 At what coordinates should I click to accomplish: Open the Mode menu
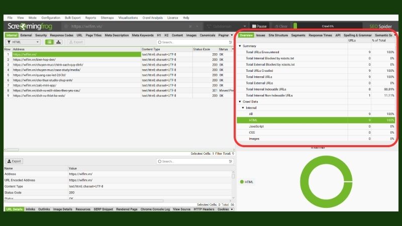click(33, 18)
